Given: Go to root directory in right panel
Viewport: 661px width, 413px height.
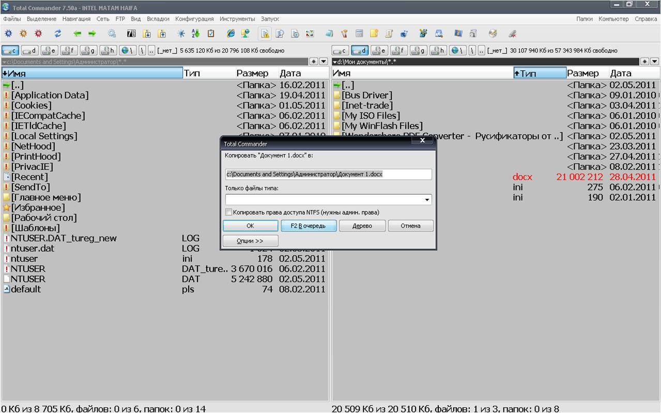Looking at the screenshot, I should (472, 51).
